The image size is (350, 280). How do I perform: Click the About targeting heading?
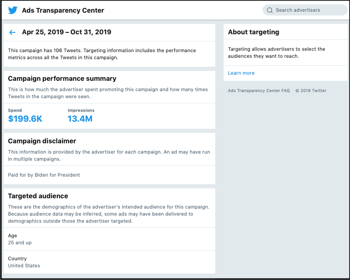coord(253,32)
